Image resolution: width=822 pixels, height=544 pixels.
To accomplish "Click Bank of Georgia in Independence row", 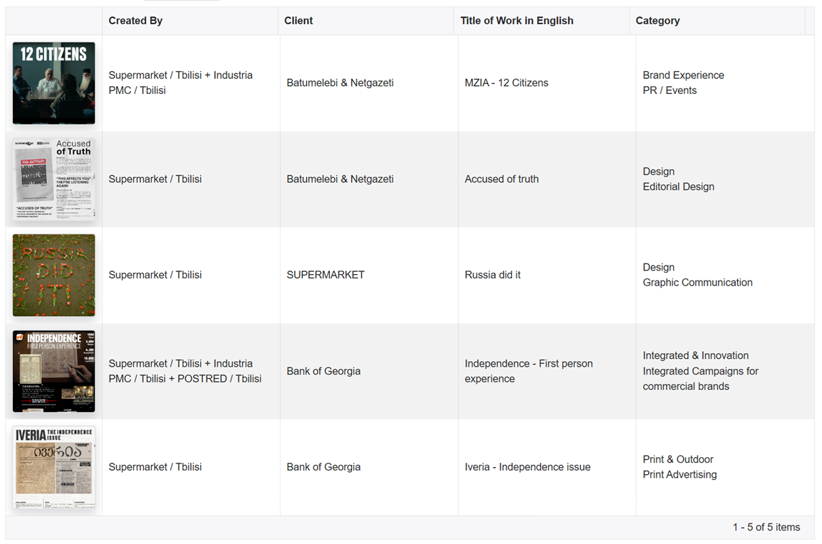I will (x=323, y=371).
